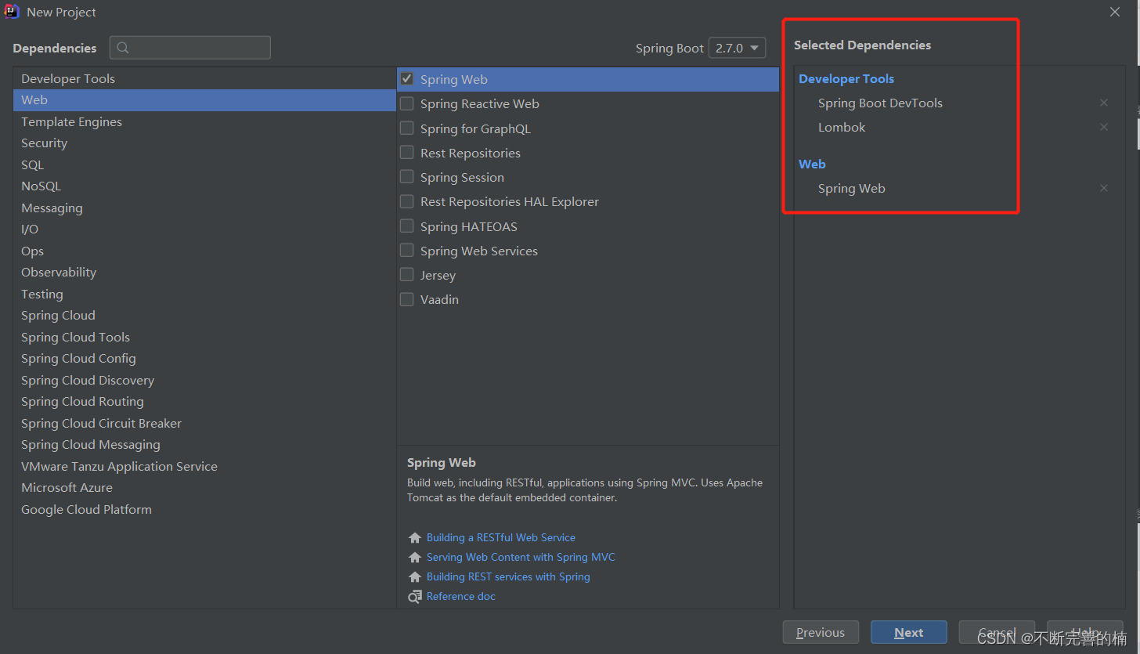The height and width of the screenshot is (654, 1140).
Task: Select the Developer Tools category
Action: pos(204,78)
